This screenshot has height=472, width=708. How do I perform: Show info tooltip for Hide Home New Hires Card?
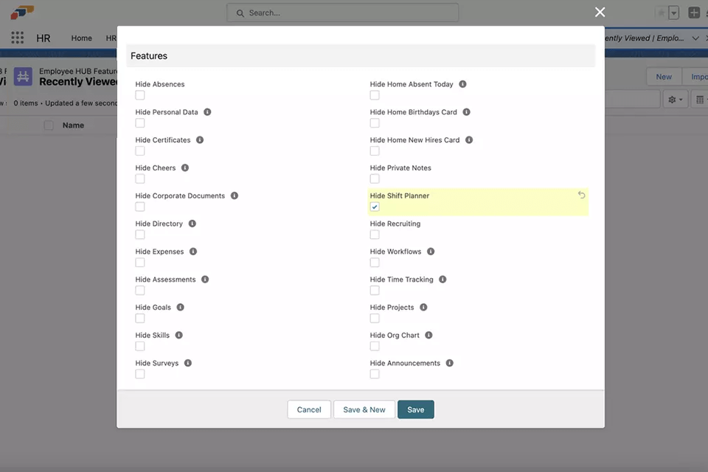(x=469, y=140)
